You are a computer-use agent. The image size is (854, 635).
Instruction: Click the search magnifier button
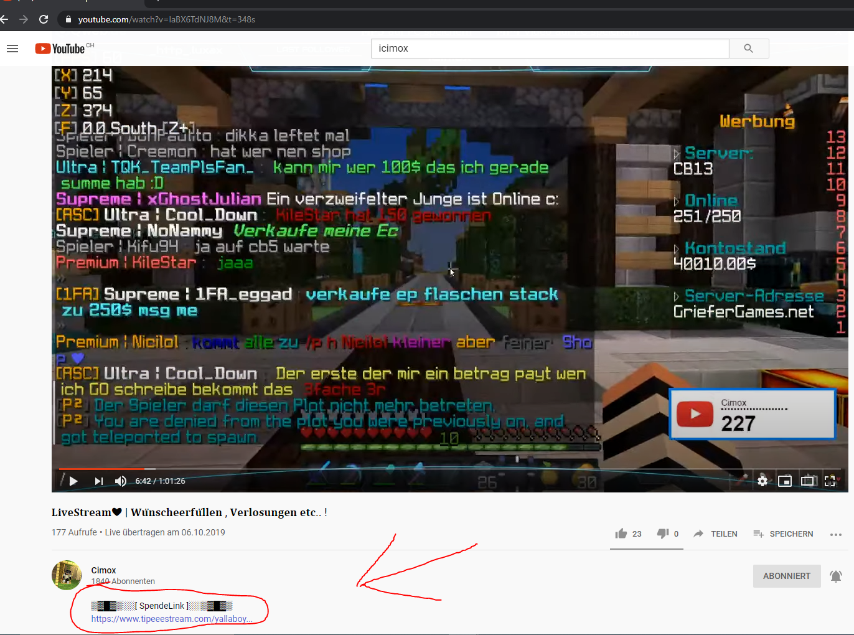[749, 49]
